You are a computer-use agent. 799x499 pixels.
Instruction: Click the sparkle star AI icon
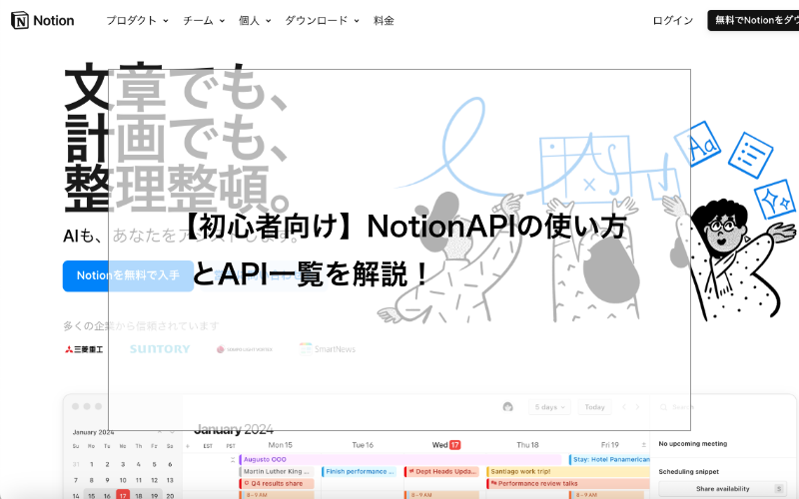click(x=774, y=200)
